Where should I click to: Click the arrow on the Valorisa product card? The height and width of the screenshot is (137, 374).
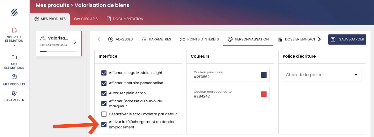click(74, 42)
